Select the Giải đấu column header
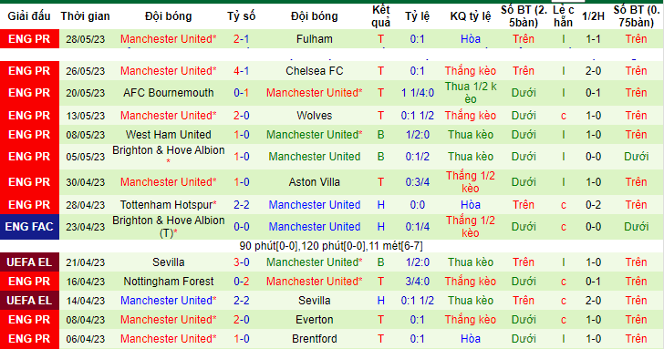The height and width of the screenshot is (349, 664). (29, 16)
